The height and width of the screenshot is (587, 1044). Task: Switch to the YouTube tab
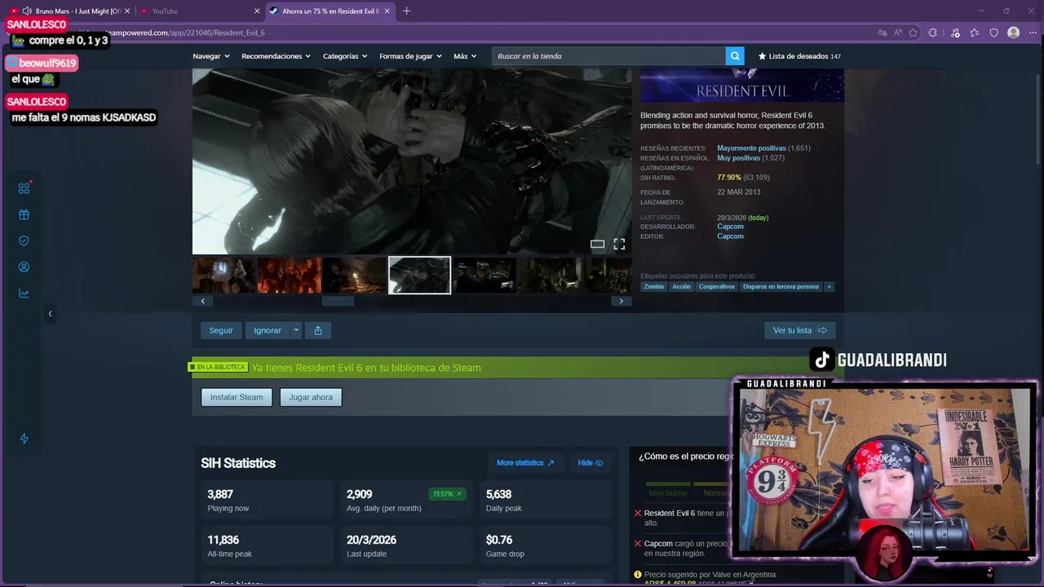(x=198, y=11)
